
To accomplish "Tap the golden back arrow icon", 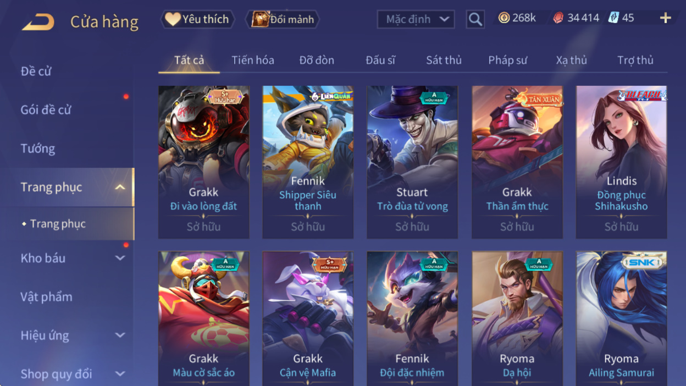I will (x=38, y=22).
